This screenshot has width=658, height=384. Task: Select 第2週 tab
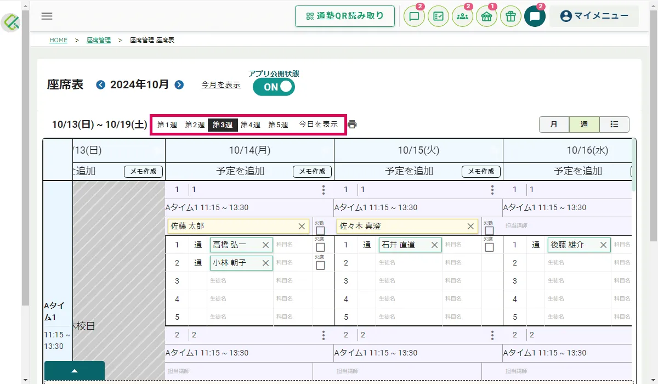(195, 125)
